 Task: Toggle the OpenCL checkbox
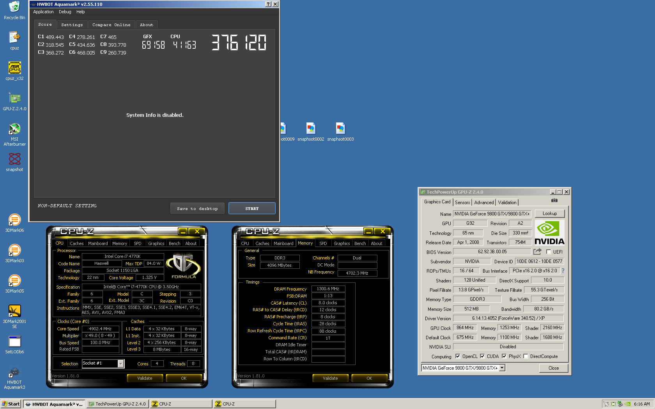pos(458,356)
